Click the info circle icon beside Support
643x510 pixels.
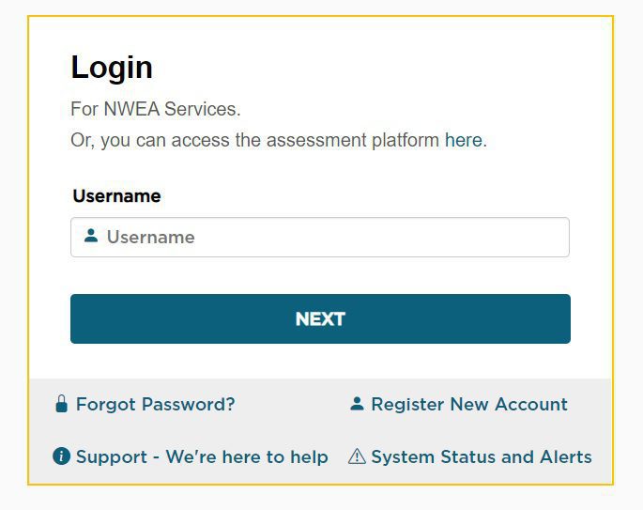click(62, 456)
